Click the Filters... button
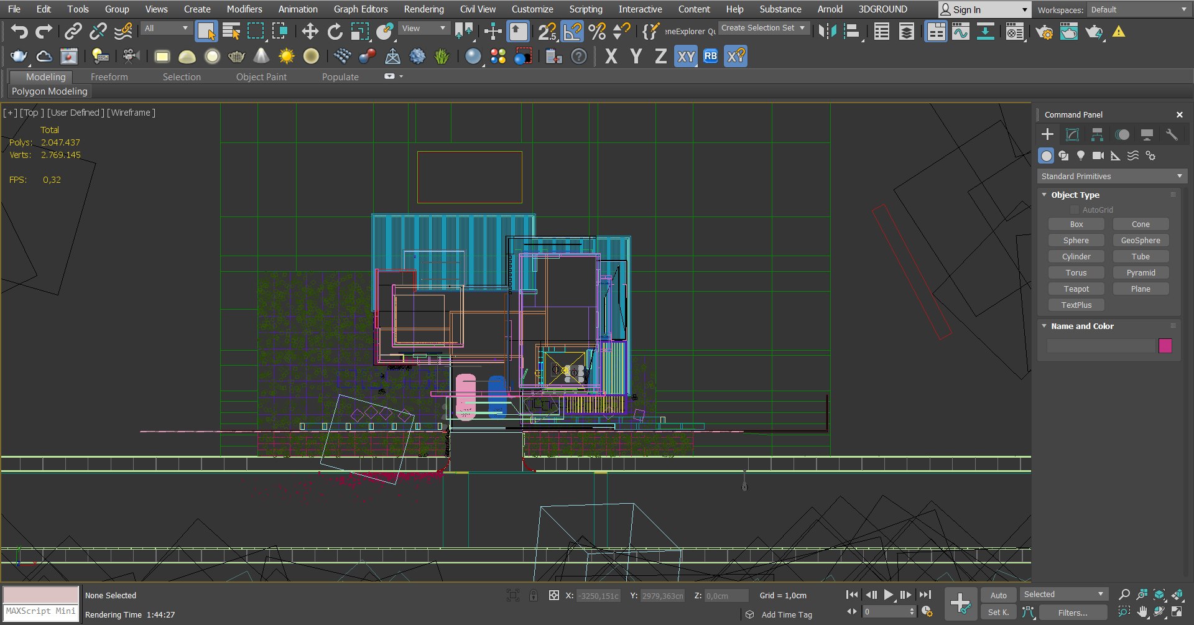Viewport: 1194px width, 625px height. coord(1073,613)
